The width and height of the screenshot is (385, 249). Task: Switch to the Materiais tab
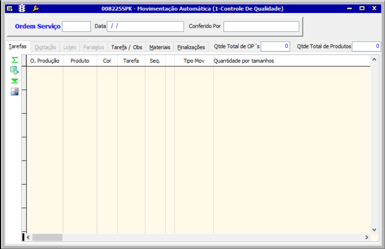pyautogui.click(x=160, y=47)
